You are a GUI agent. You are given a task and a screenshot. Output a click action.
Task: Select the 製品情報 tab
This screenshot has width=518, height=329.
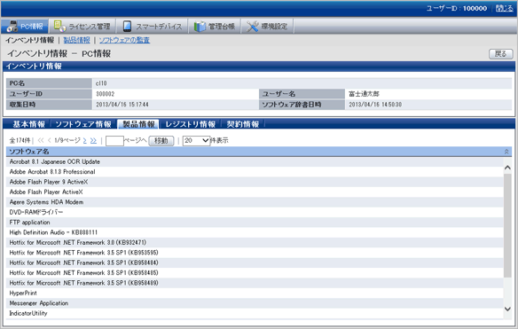(138, 124)
